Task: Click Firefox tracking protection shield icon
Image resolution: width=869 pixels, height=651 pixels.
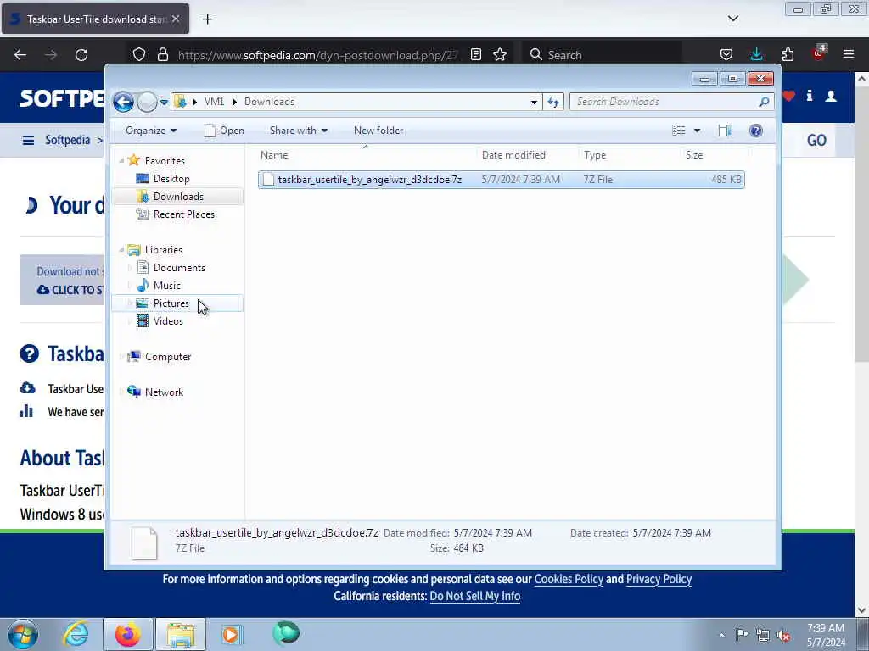Action: coord(139,55)
